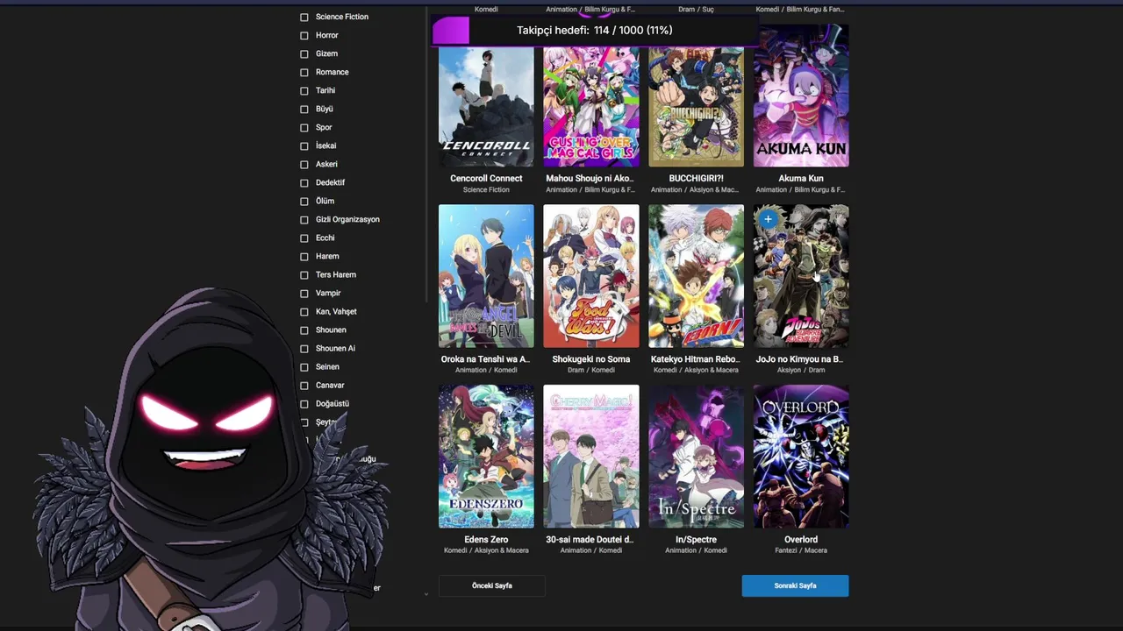Open the BUCCHIGIRI?! title link

696,179
